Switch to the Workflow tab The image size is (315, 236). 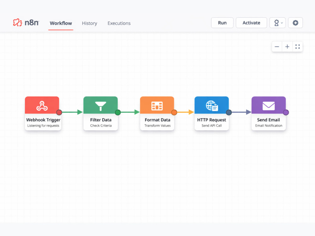click(61, 23)
